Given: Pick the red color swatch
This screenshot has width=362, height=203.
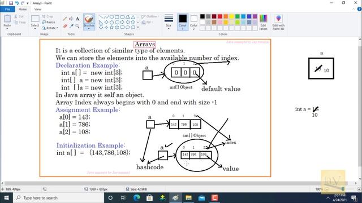Looking at the screenshot, I should tap(220, 16).
